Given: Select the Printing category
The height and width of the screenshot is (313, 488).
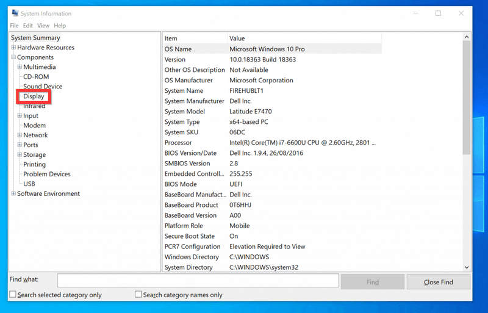Looking at the screenshot, I should pyautogui.click(x=35, y=164).
